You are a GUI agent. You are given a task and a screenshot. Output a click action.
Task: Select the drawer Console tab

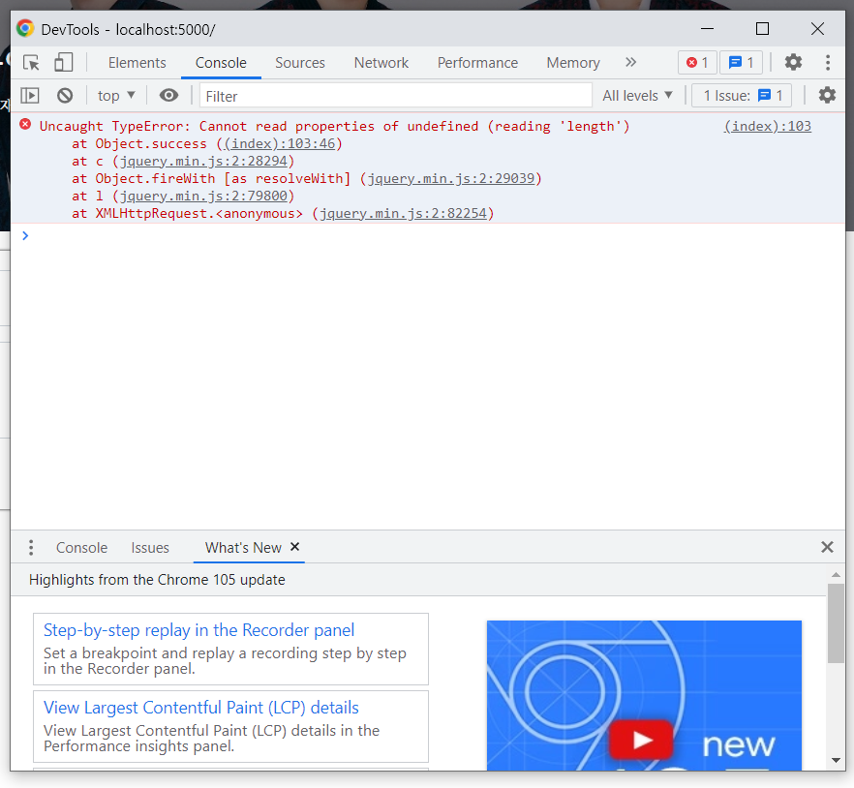point(81,547)
